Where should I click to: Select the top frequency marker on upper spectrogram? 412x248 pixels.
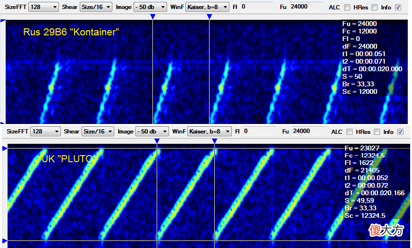pos(3,20)
